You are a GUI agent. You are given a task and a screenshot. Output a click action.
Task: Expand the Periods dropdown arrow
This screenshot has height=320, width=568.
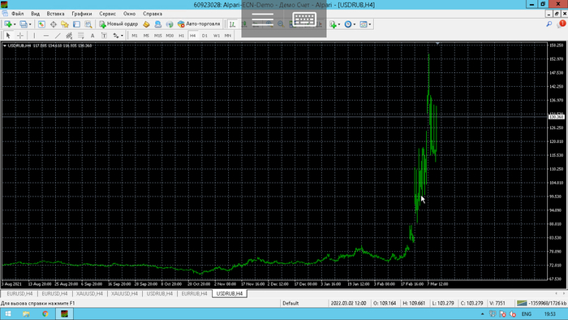coord(354,24)
